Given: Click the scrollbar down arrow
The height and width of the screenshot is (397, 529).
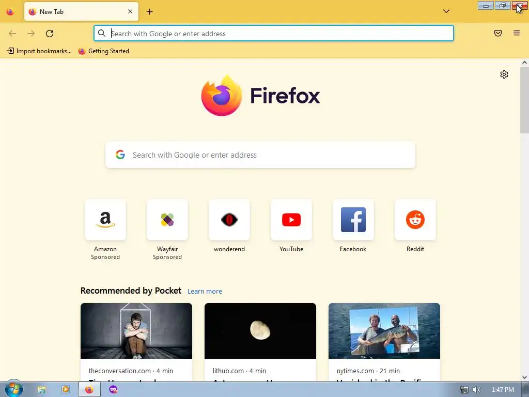Looking at the screenshot, I should click(x=524, y=377).
